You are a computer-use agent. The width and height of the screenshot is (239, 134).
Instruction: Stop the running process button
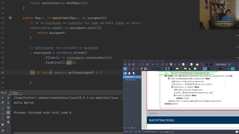tap(3, 109)
